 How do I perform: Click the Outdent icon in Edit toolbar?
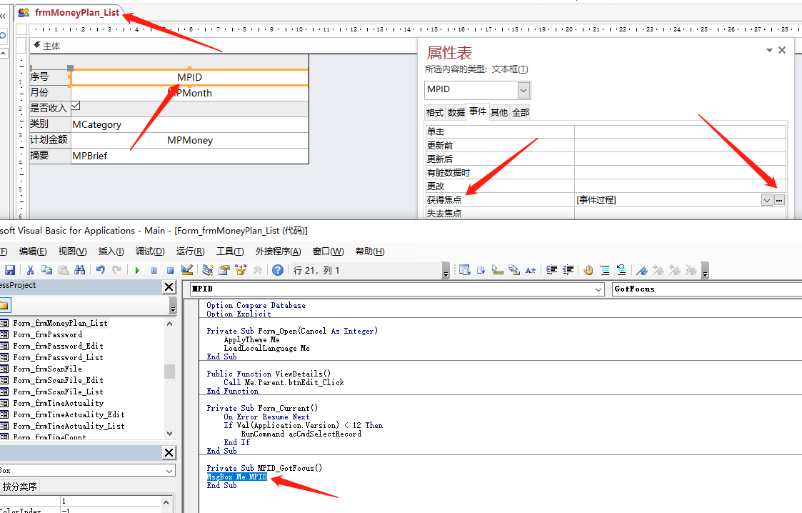click(x=568, y=270)
